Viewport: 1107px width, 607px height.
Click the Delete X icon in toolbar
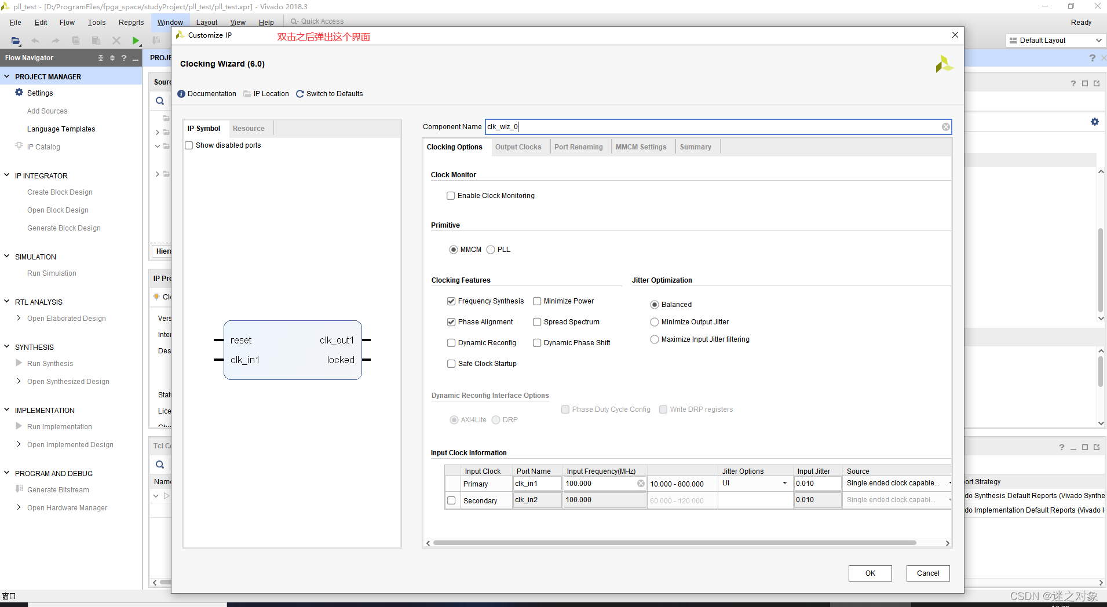116,41
